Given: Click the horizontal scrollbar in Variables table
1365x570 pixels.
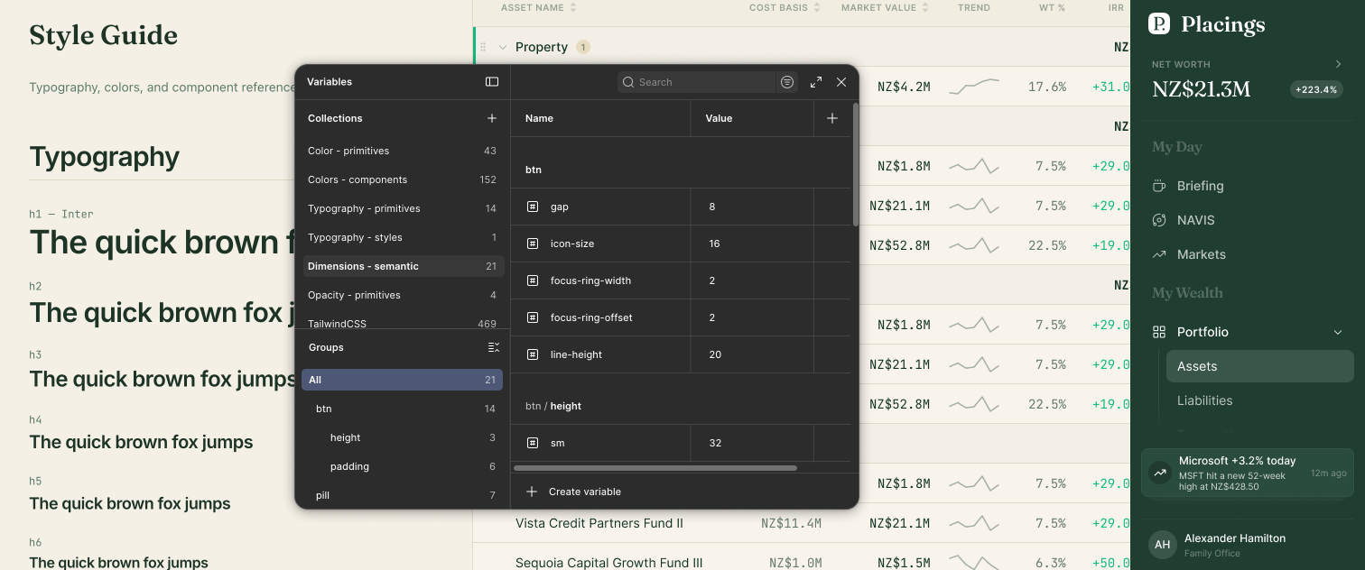Looking at the screenshot, I should (x=655, y=468).
